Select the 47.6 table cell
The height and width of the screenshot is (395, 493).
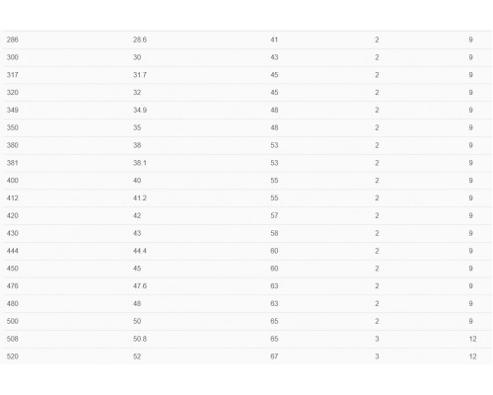tap(140, 286)
